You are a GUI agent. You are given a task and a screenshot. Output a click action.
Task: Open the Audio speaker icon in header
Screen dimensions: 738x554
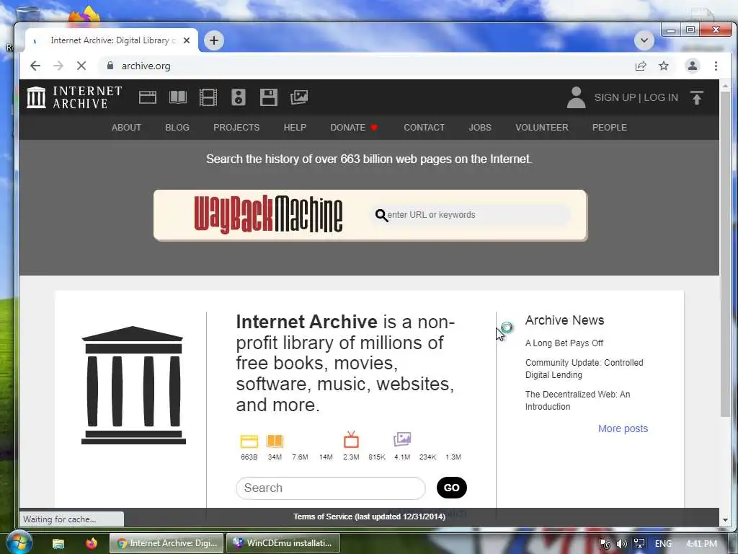(239, 97)
